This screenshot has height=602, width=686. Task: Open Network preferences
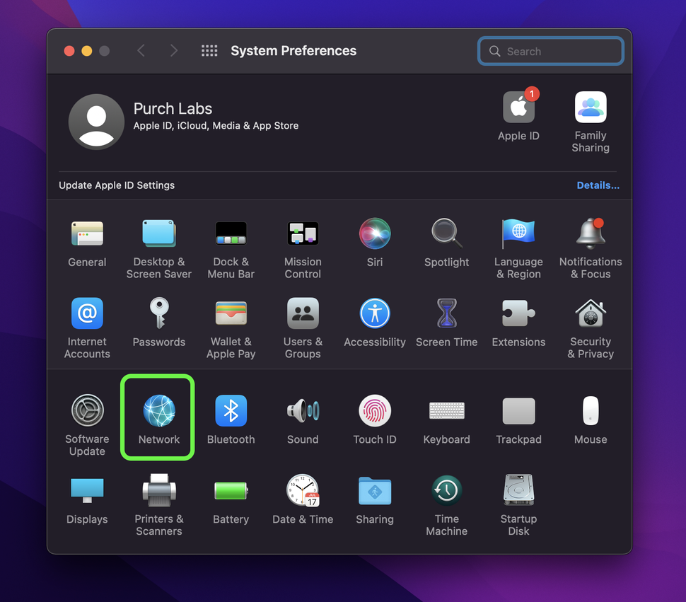[159, 420]
